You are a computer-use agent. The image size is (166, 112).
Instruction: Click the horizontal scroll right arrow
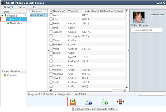coord(124,90)
